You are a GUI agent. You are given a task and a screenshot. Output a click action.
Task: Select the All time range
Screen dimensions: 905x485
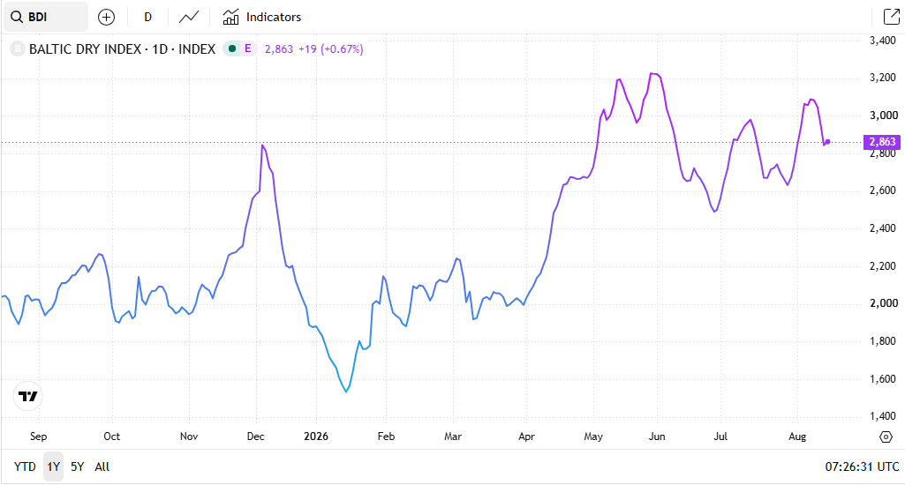(102, 466)
